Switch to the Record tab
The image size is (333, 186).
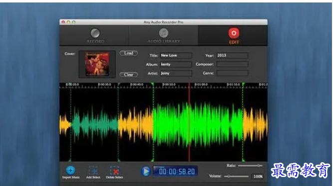95,35
